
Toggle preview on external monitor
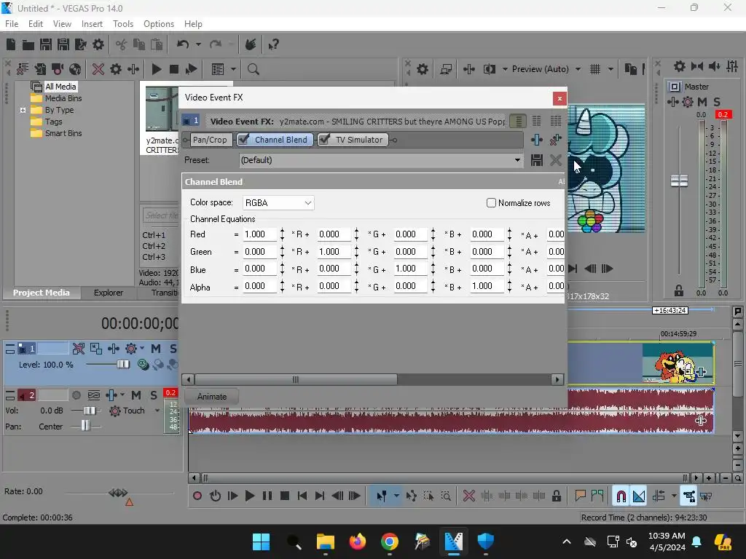point(446,69)
